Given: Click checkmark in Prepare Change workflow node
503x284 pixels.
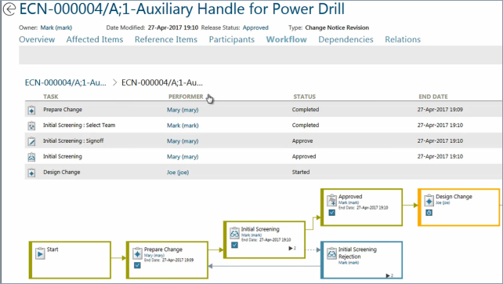Looking at the screenshot, I should pos(137,265).
